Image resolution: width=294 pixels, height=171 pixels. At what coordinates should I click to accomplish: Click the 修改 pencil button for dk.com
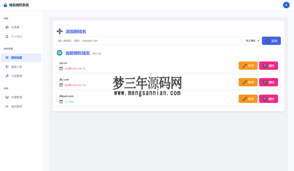click(248, 82)
